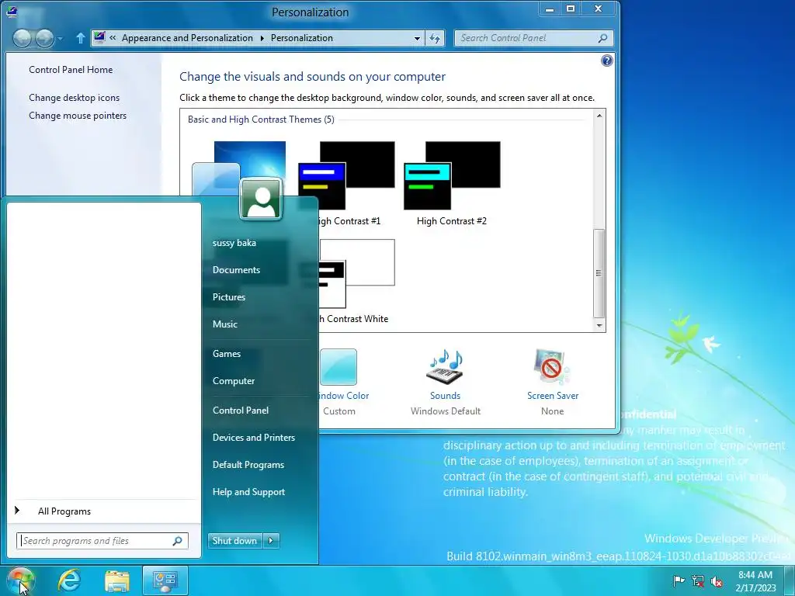This screenshot has width=795, height=596.
Task: Click the theme list scrollbar thumb
Action: click(x=599, y=273)
